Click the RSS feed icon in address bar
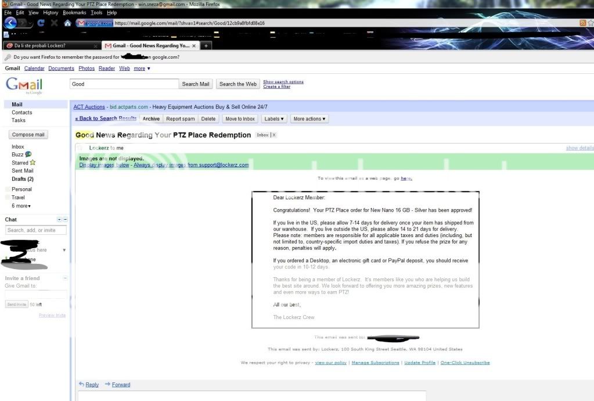This screenshot has width=594, height=401. 582,23
